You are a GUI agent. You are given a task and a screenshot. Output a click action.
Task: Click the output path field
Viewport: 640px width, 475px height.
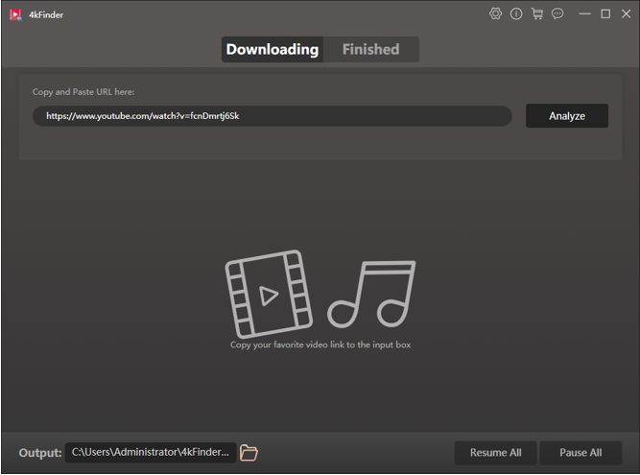pyautogui.click(x=151, y=453)
